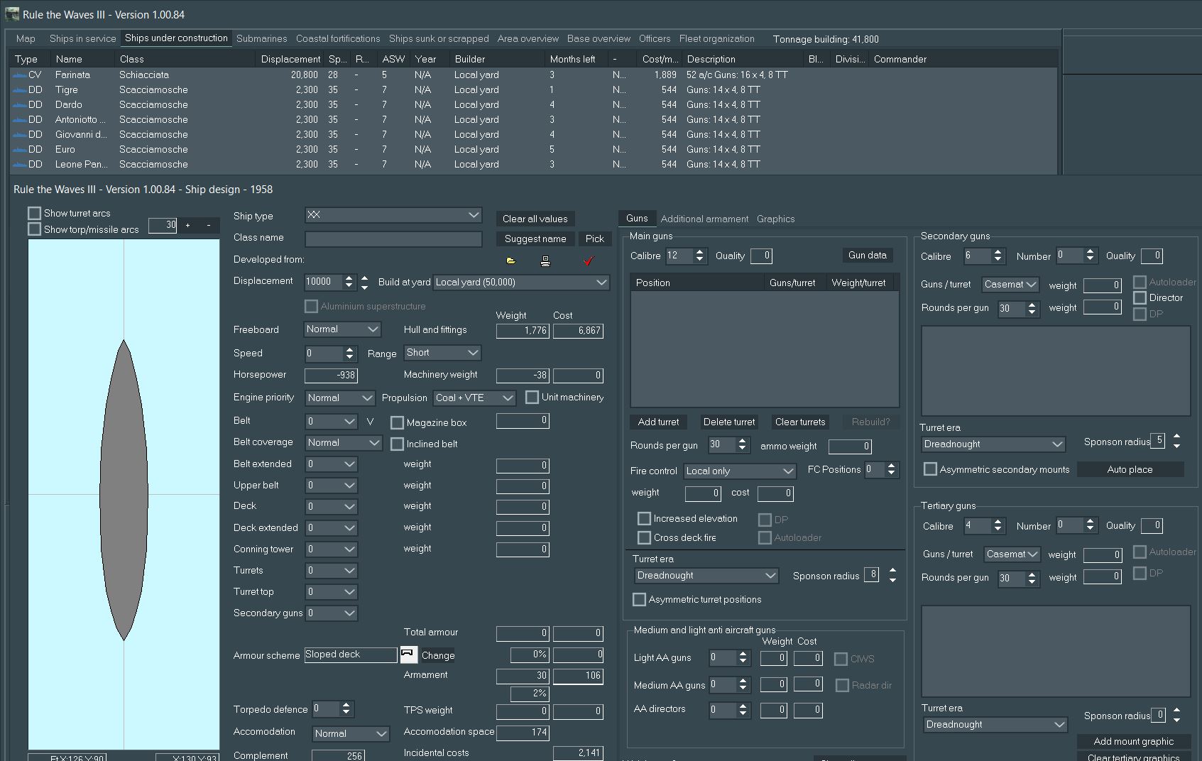Increase Light AA guns count
This screenshot has height=761, width=1202.
(743, 654)
